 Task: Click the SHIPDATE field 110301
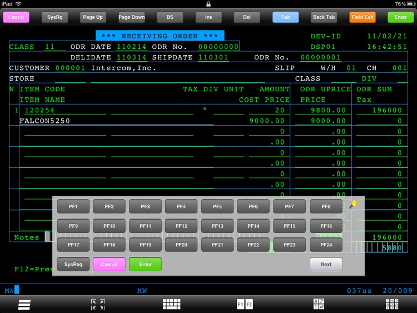coord(214,57)
